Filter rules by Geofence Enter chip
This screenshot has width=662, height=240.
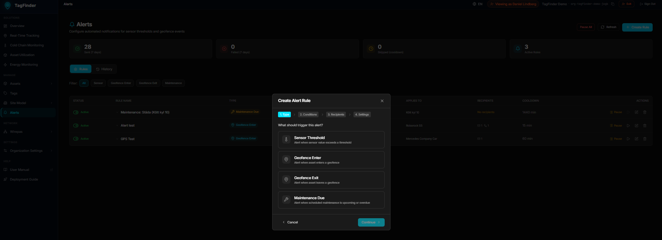point(121,83)
